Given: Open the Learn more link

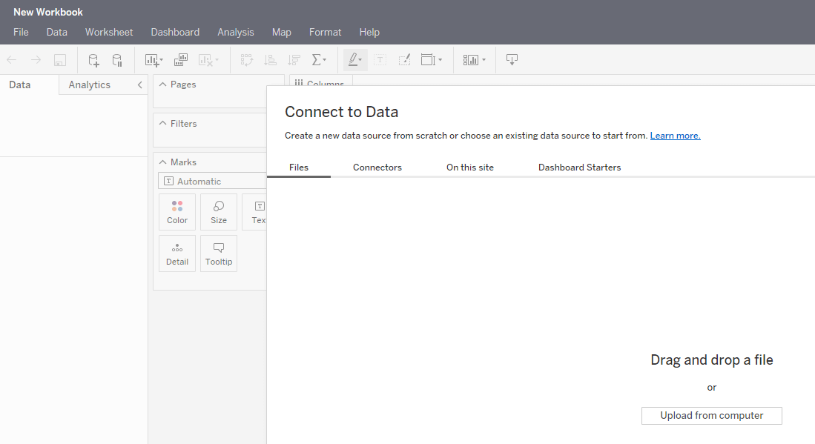Looking at the screenshot, I should click(675, 135).
